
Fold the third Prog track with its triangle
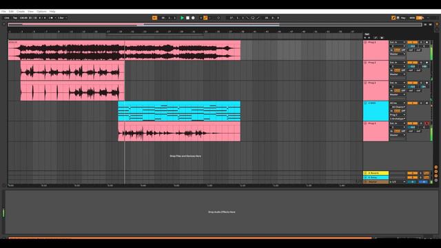[x=366, y=83]
